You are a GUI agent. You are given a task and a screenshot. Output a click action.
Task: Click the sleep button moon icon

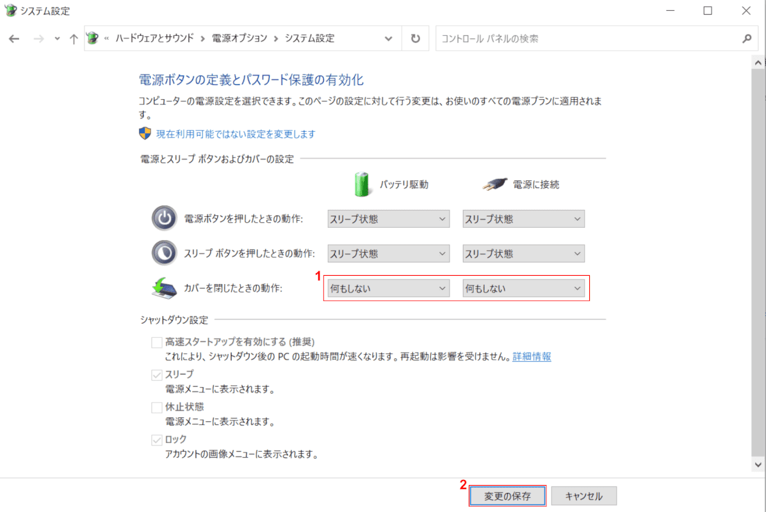coord(164,253)
